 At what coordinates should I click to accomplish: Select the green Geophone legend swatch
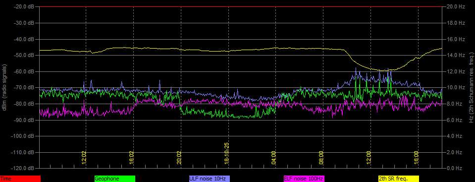(x=115, y=179)
